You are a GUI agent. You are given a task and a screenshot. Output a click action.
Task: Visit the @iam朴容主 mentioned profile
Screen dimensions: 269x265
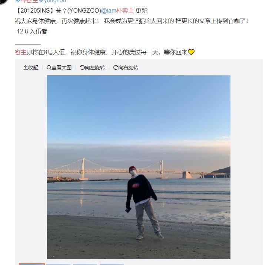[x=117, y=11]
